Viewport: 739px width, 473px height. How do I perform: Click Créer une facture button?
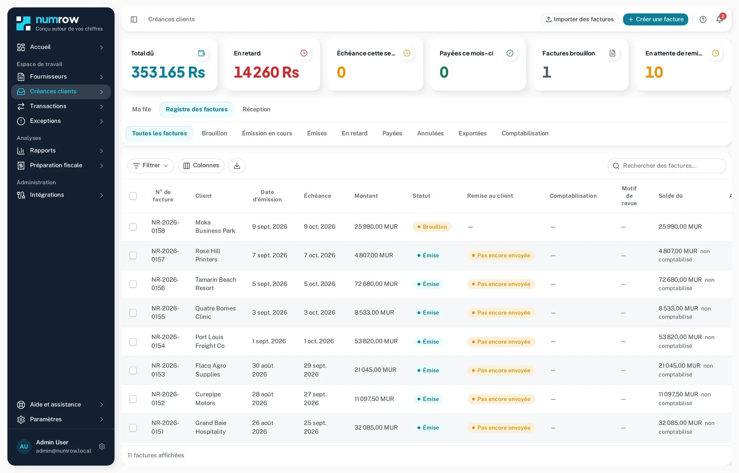point(655,19)
